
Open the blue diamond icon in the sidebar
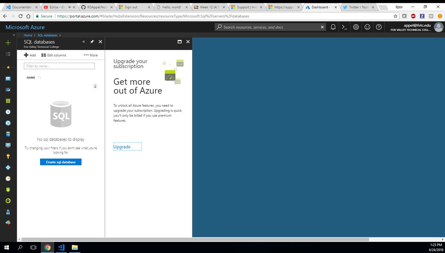coord(8,167)
